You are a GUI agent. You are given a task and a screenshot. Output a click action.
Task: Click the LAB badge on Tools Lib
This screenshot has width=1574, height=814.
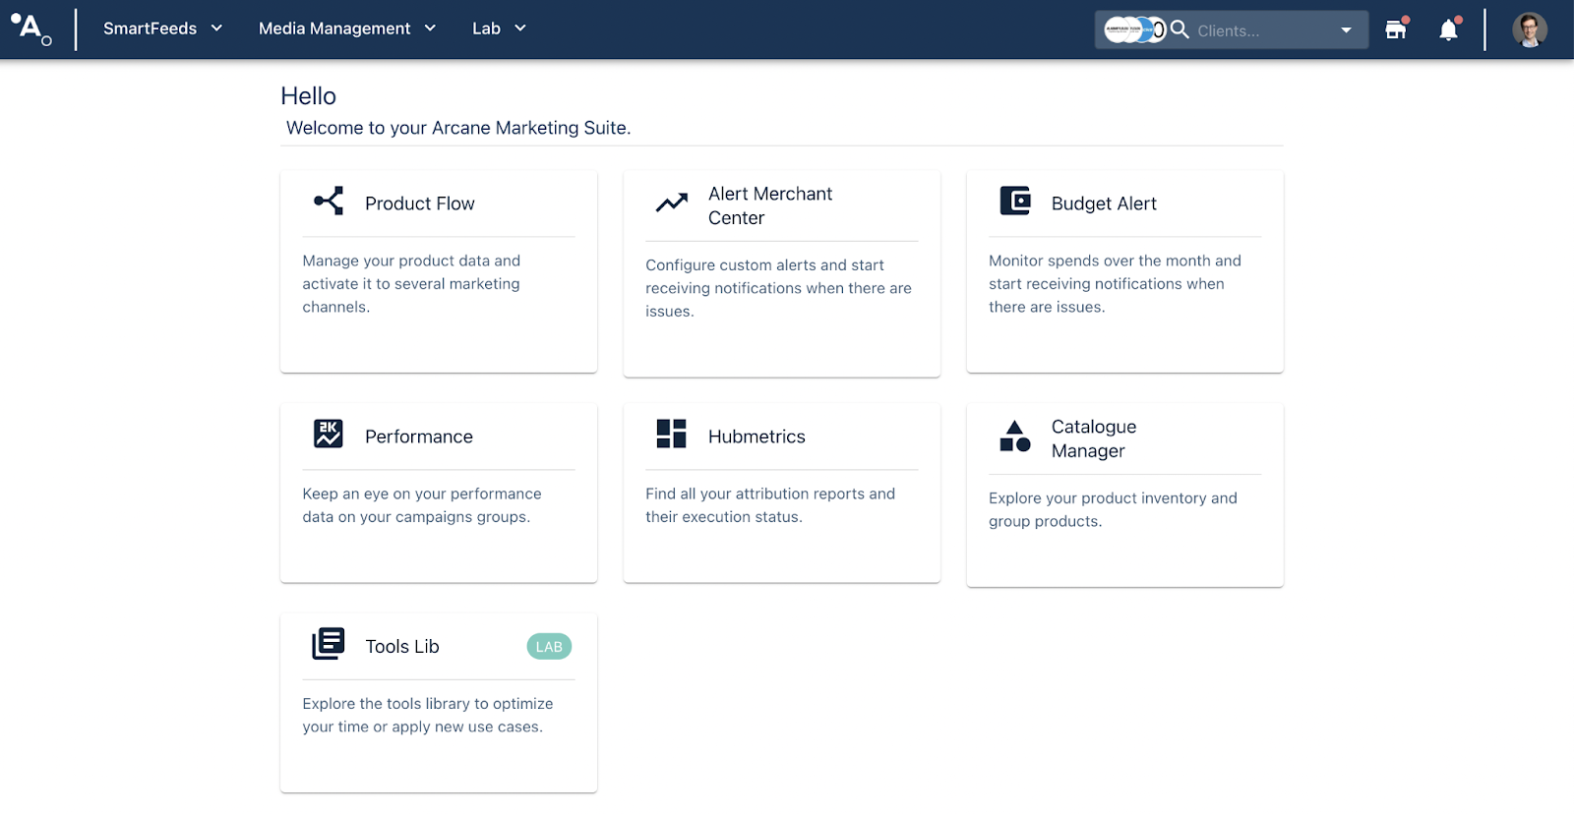(549, 647)
